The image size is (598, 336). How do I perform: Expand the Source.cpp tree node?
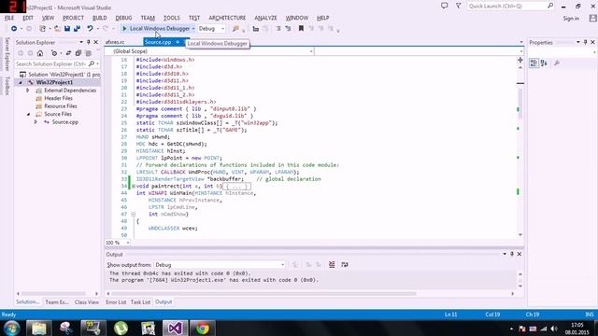pos(36,122)
